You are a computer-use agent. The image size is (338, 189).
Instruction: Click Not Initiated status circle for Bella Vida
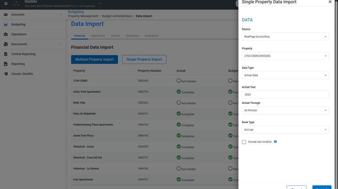pos(179,103)
